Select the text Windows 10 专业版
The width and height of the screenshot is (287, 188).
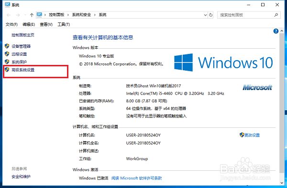(x=97, y=56)
